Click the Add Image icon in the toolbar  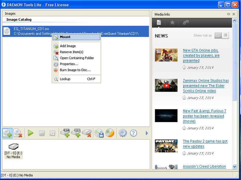(x=7, y=133)
